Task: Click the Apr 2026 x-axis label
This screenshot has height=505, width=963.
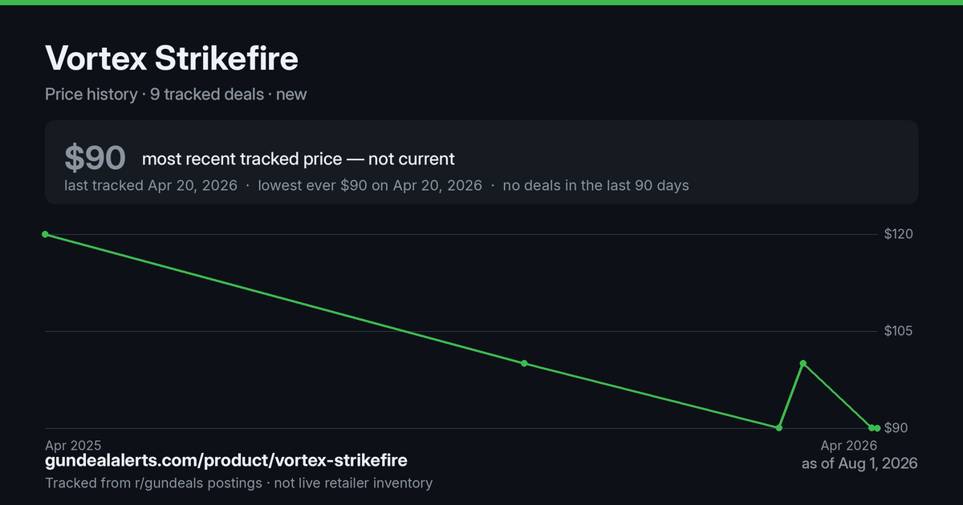Action: click(848, 445)
